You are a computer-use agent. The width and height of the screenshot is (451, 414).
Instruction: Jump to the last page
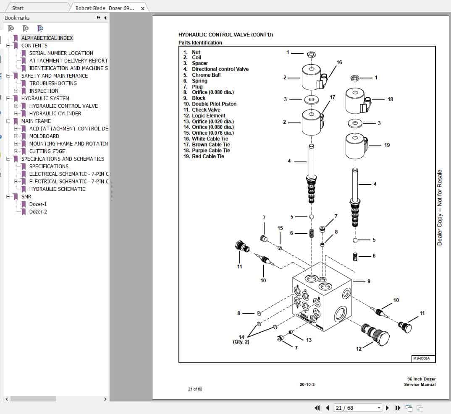[398, 407]
